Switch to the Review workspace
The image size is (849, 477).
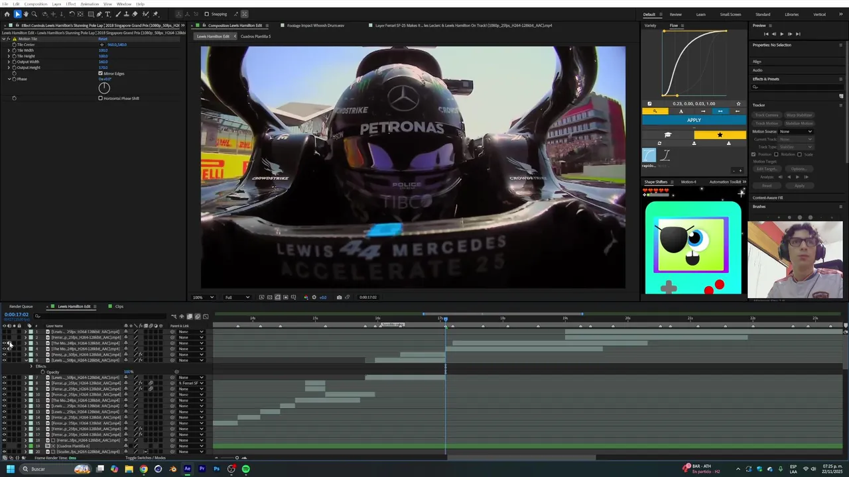tap(675, 14)
